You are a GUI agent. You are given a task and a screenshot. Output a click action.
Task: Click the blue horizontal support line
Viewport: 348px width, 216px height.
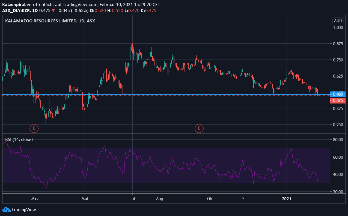[x=166, y=94]
